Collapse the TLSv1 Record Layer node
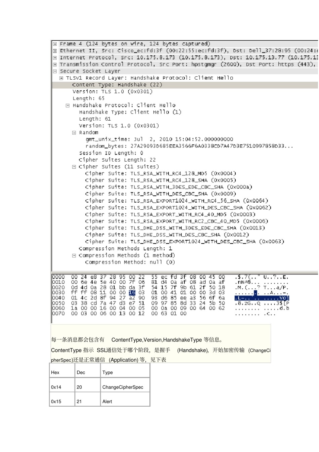 [61, 78]
